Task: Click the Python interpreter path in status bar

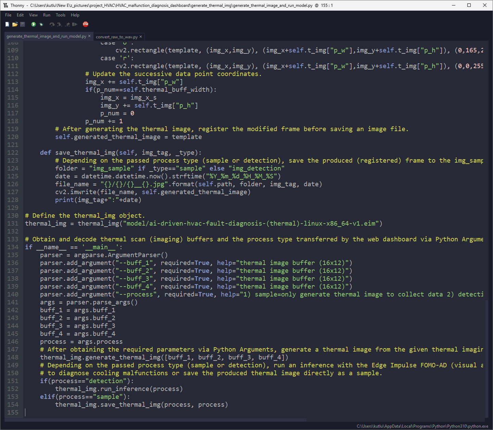Action: [422, 426]
